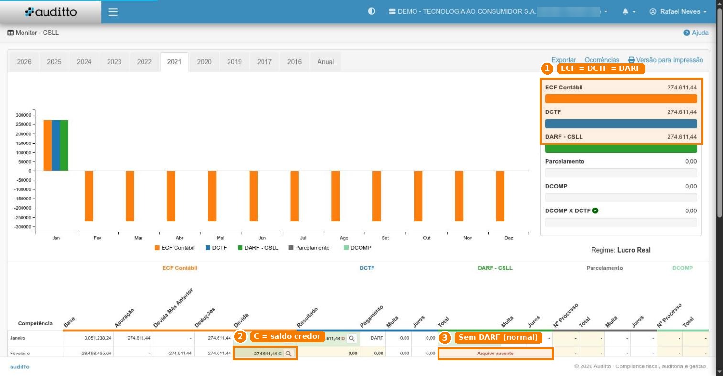Switch to the 2026 tab
Image resolution: width=723 pixels, height=376 pixels.
point(24,62)
